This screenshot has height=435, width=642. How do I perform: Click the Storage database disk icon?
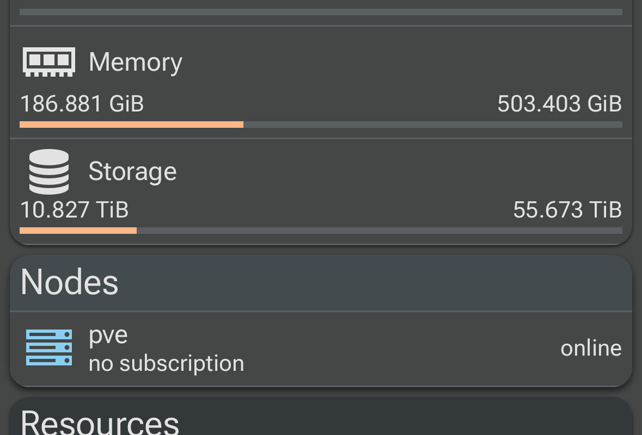(48, 172)
